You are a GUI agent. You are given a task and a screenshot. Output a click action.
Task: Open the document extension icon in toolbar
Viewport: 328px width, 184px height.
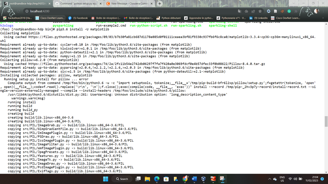tap(275, 11)
